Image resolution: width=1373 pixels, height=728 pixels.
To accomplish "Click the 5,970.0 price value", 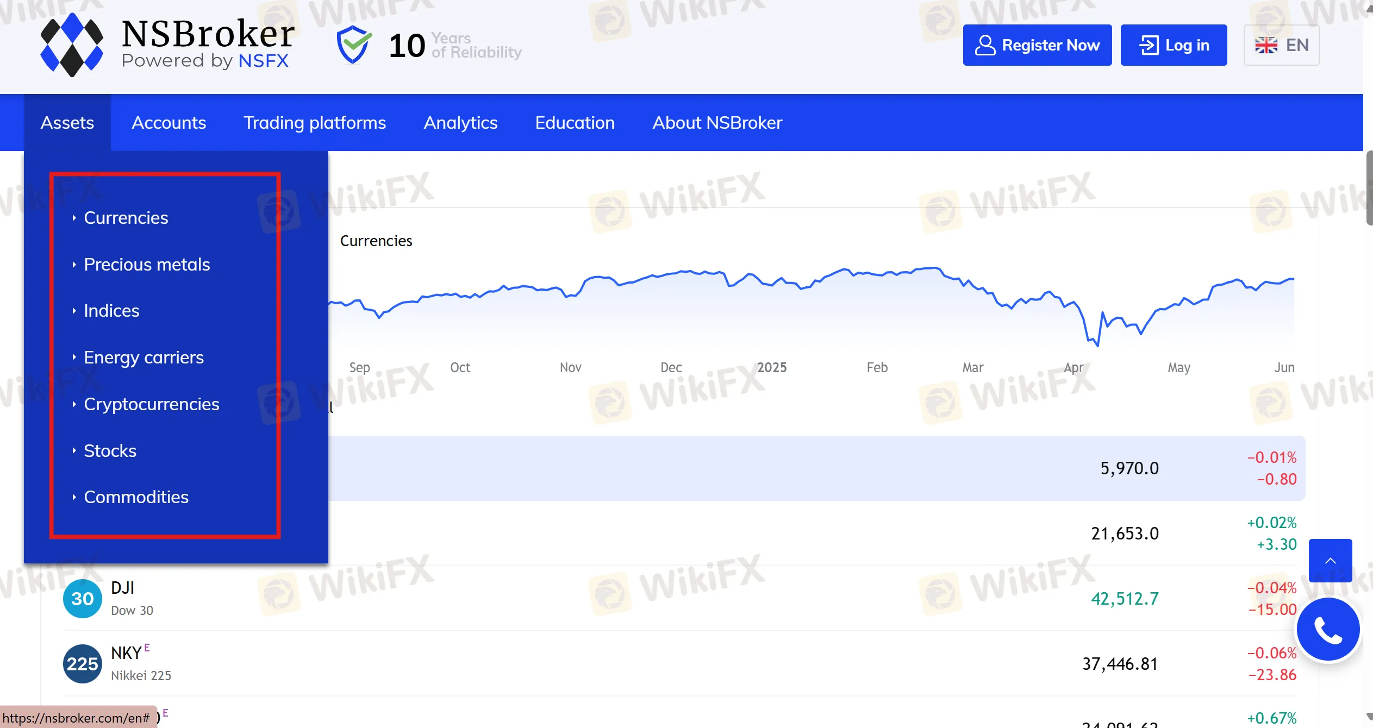I will pos(1129,468).
